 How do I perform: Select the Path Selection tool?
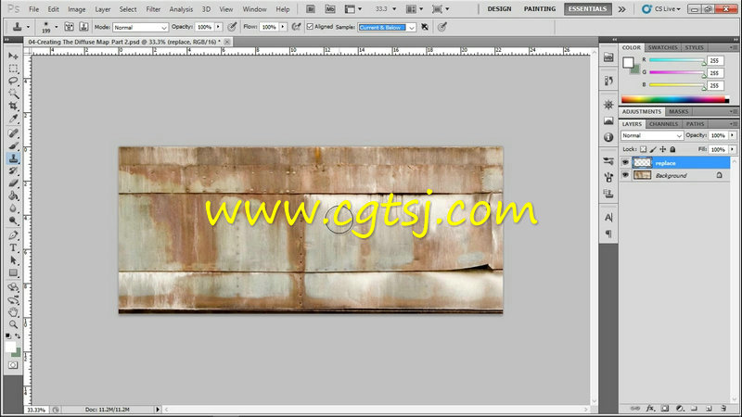[13, 260]
